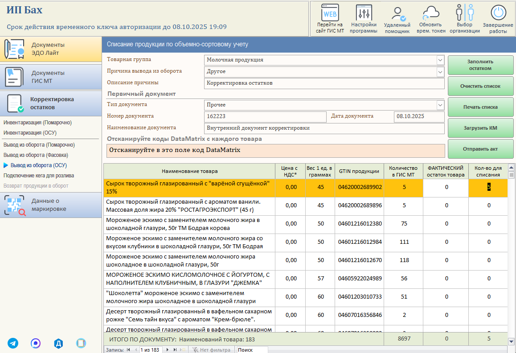The image size is (516, 353).
Task: Expand the Товарная группа dropdown
Action: [440, 60]
